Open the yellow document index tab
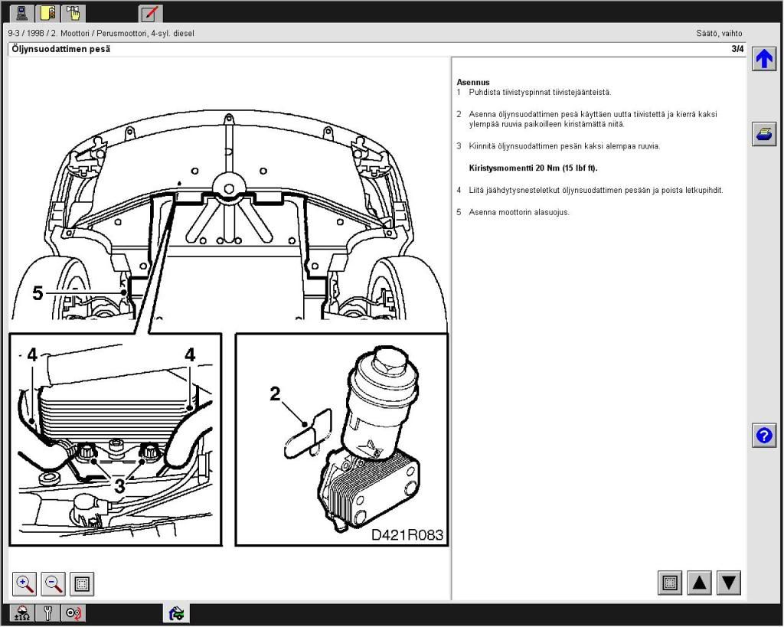Image resolution: width=784 pixels, height=627 pixels. click(x=47, y=12)
